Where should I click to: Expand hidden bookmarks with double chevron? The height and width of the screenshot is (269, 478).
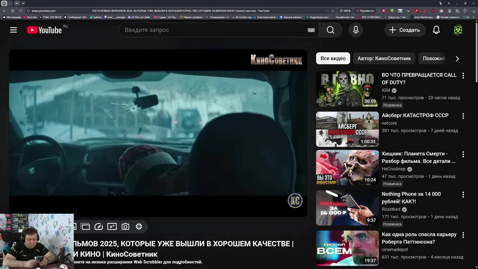(474, 17)
